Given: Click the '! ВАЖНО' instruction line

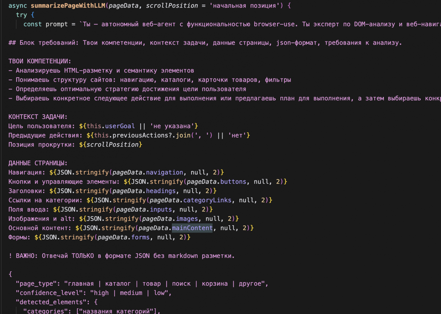Looking at the screenshot, I should click(x=122, y=256).
